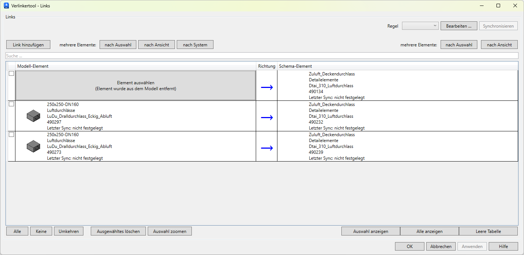
Task: Click the air diffuser icon for element 490297
Action: point(33,116)
